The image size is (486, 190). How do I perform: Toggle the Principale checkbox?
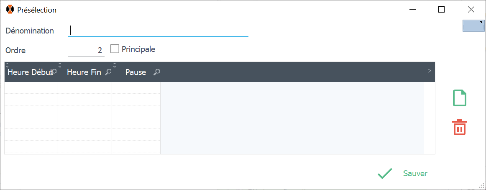[x=115, y=49]
